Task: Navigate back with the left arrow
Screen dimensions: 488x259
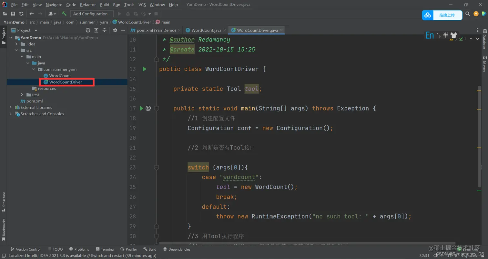Action: tap(31, 14)
